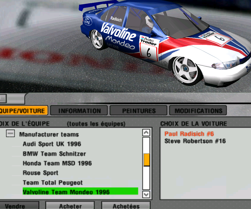Open the Équipe/Voiture tab
This screenshot has height=209, width=251.
(23, 111)
